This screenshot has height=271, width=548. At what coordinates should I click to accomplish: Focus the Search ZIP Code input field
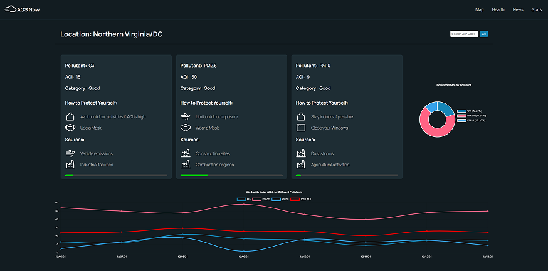[464, 34]
